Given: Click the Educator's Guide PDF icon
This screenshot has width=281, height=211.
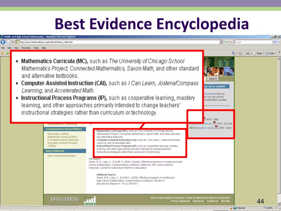Looking at the screenshot, I should tap(217, 127).
